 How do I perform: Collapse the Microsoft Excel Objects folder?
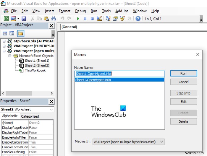pos(10,56)
